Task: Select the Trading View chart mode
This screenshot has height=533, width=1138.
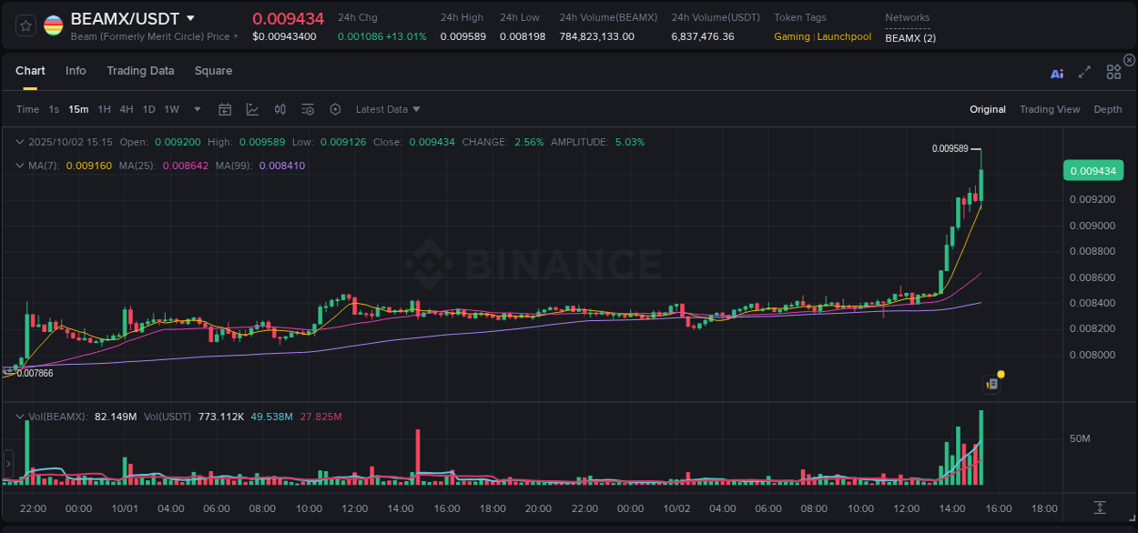Action: tap(1050, 109)
